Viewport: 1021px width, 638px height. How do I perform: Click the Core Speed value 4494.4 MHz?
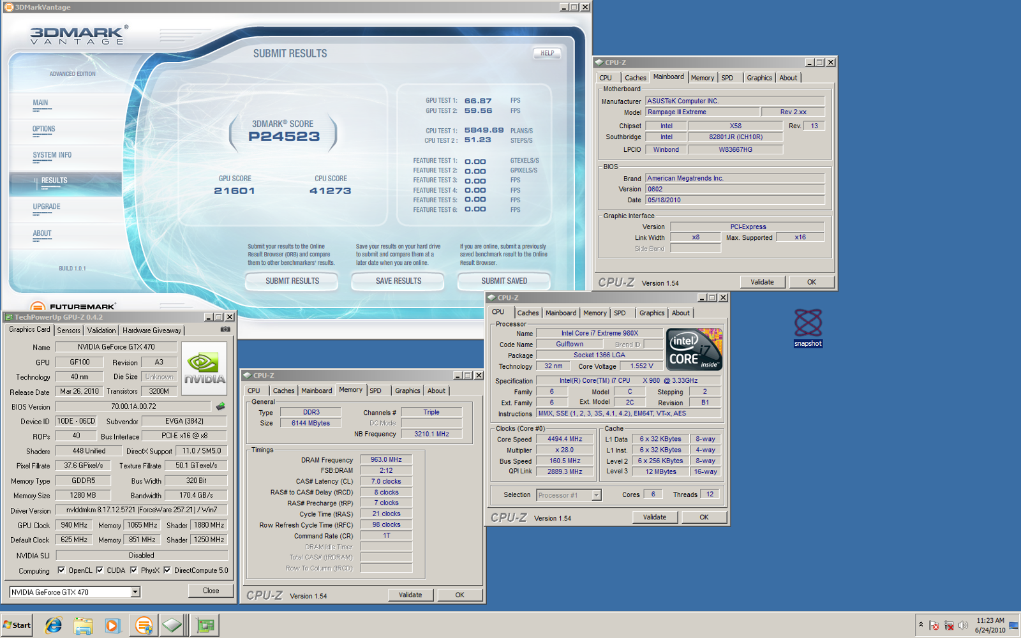pyautogui.click(x=565, y=439)
